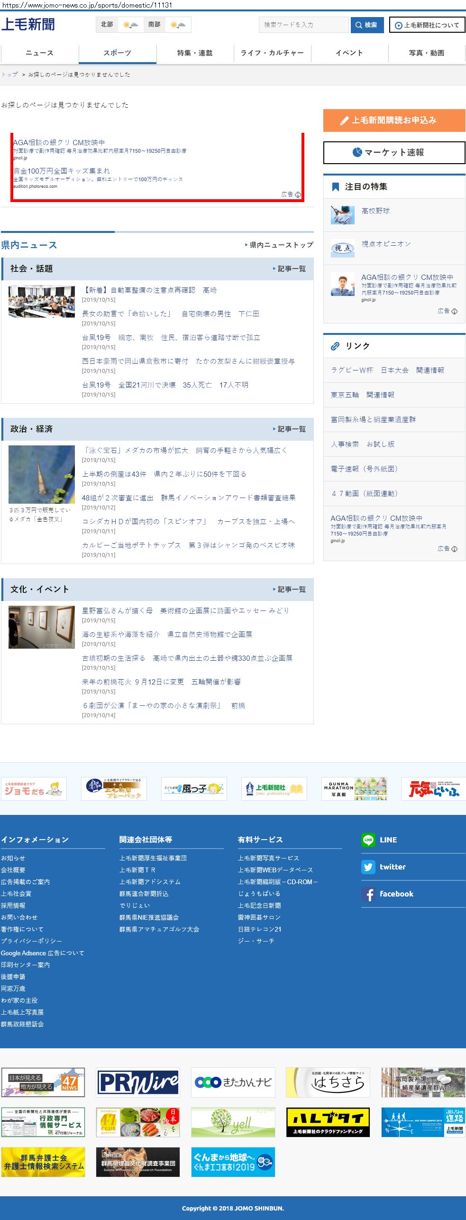This screenshot has width=466, height=1220.
Task: Click the PR Wire banner logo
Action: pyautogui.click(x=138, y=1082)
